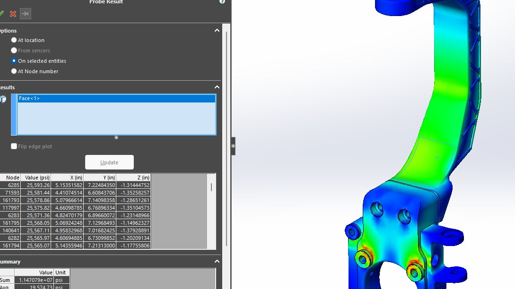515x289 pixels.
Task: Click the stress value 25,593.26
Action: 36,185
